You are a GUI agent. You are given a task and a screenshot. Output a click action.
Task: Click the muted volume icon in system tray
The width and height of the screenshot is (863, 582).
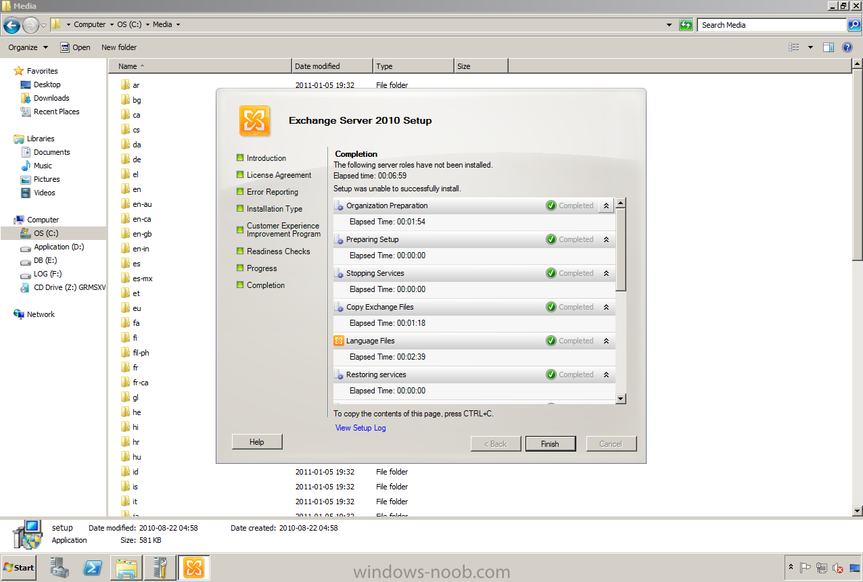coord(838,568)
